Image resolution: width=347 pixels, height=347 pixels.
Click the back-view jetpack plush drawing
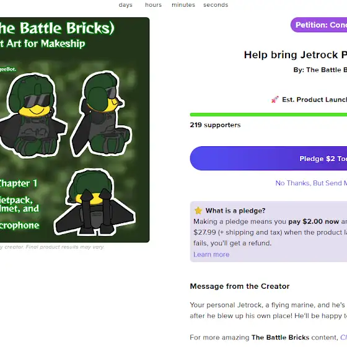pyautogui.click(x=95, y=202)
